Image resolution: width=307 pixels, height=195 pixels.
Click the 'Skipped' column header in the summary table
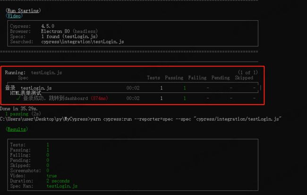coord(244,78)
